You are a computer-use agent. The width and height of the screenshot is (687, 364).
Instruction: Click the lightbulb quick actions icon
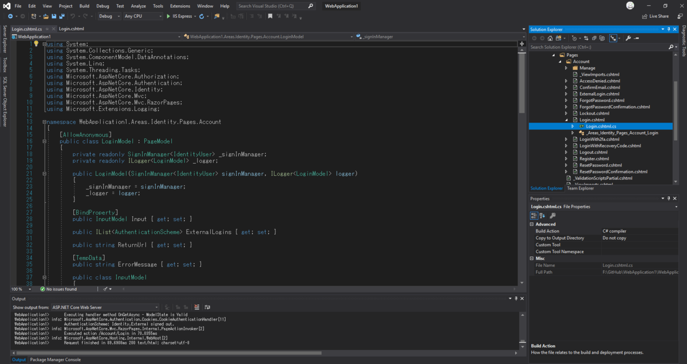point(35,43)
